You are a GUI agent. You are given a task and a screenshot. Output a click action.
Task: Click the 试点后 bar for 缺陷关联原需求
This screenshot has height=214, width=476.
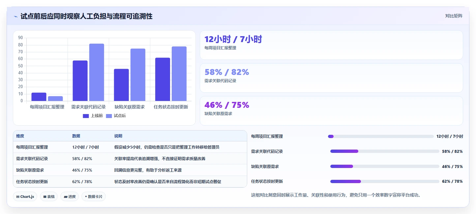click(x=138, y=75)
